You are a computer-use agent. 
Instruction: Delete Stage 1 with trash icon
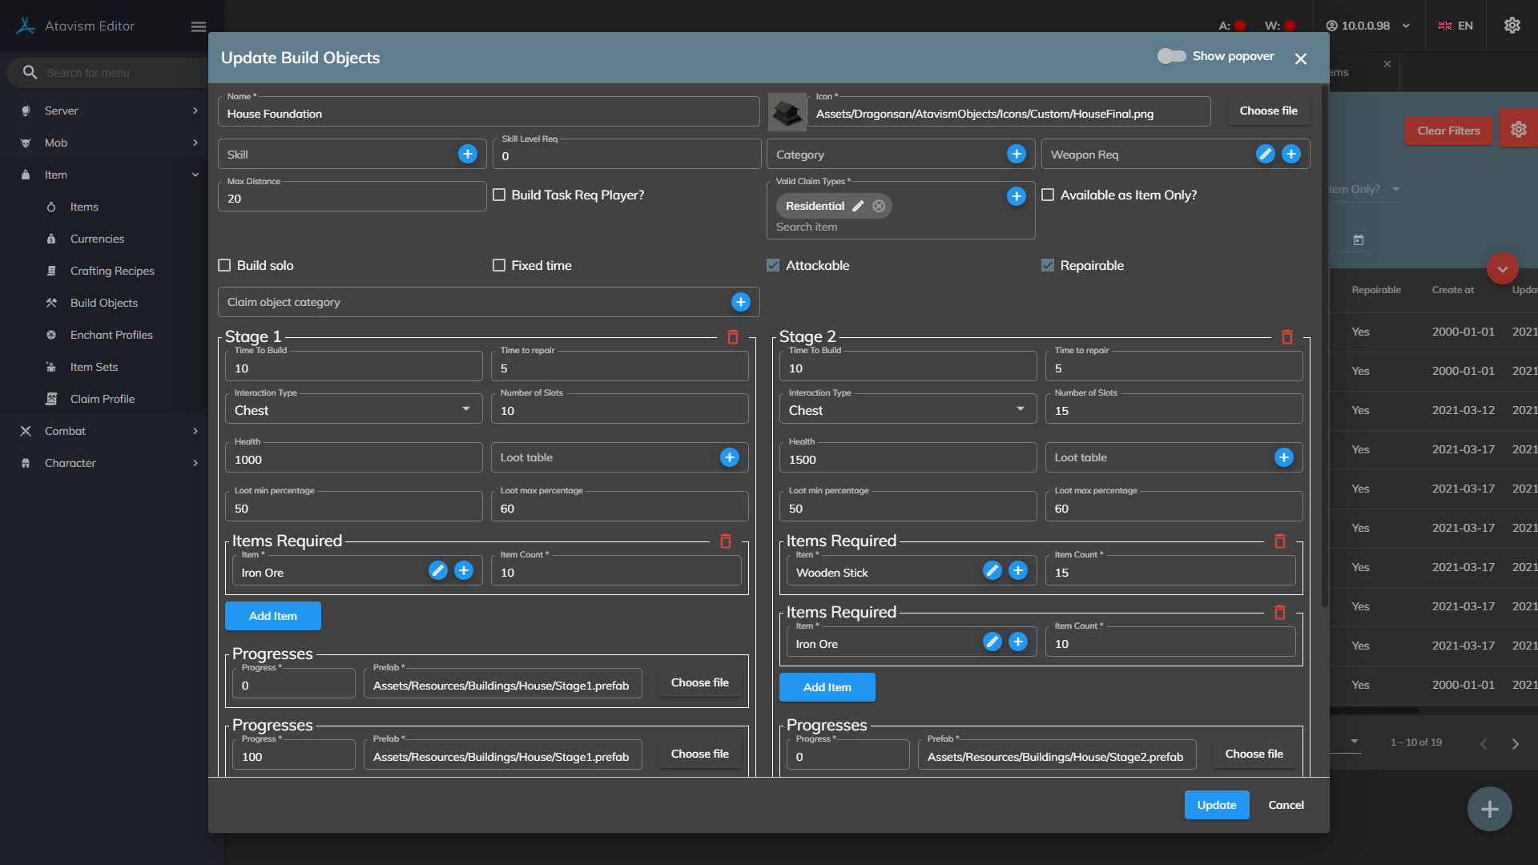coord(732,337)
